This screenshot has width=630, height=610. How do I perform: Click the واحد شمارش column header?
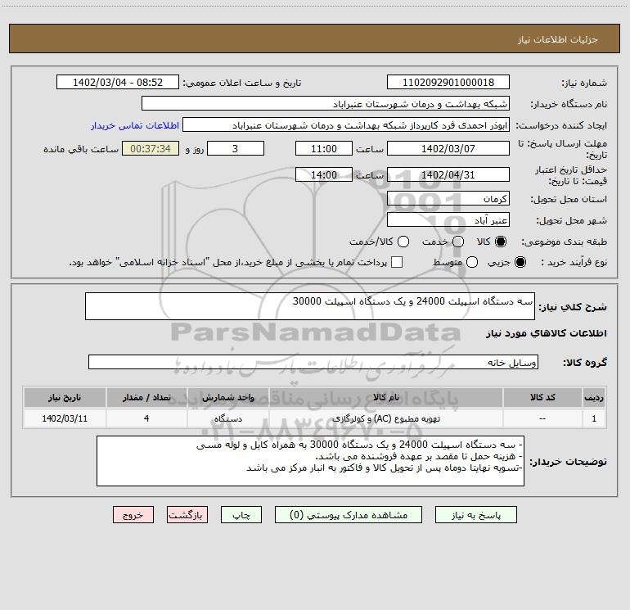pos(227,397)
